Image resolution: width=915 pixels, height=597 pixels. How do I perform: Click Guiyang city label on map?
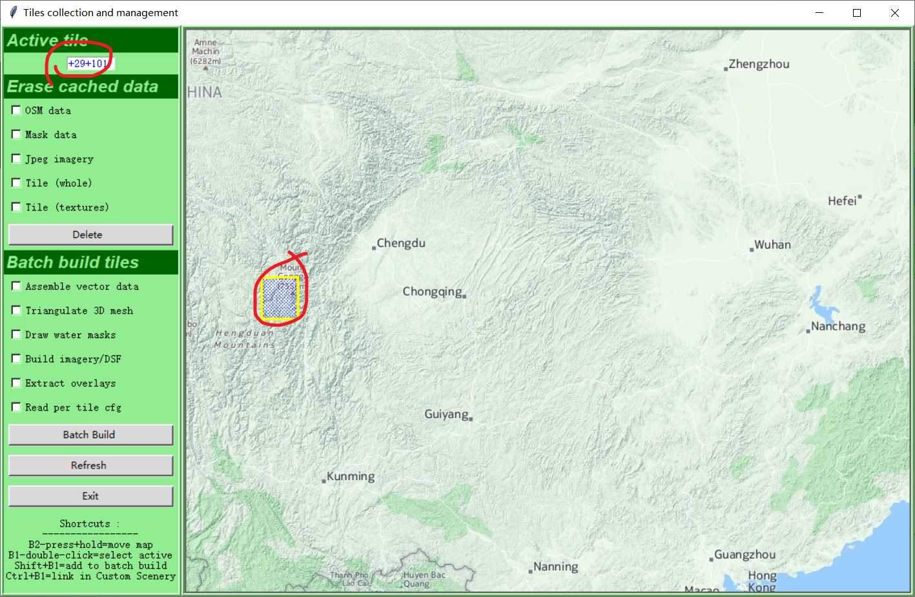[446, 414]
